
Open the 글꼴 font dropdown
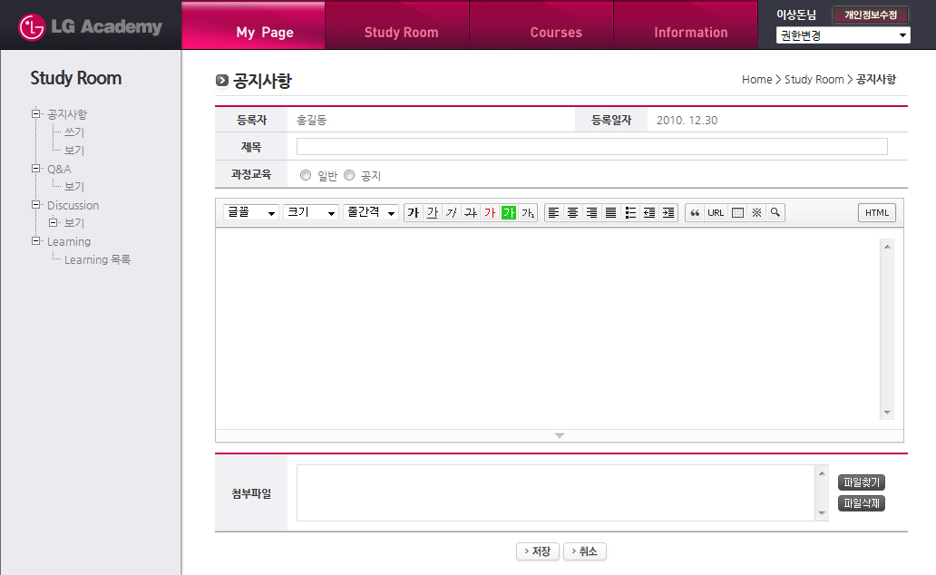pyautogui.click(x=251, y=212)
